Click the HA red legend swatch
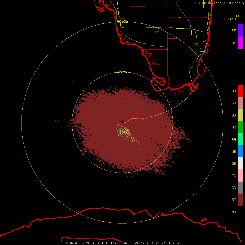This screenshot has height=245, width=245. click(240, 91)
